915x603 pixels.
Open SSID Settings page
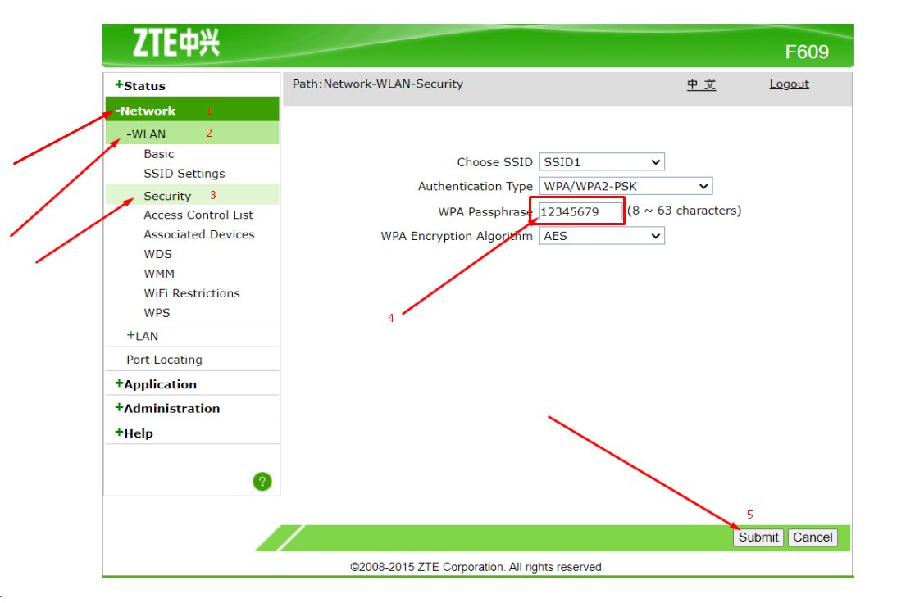(184, 174)
